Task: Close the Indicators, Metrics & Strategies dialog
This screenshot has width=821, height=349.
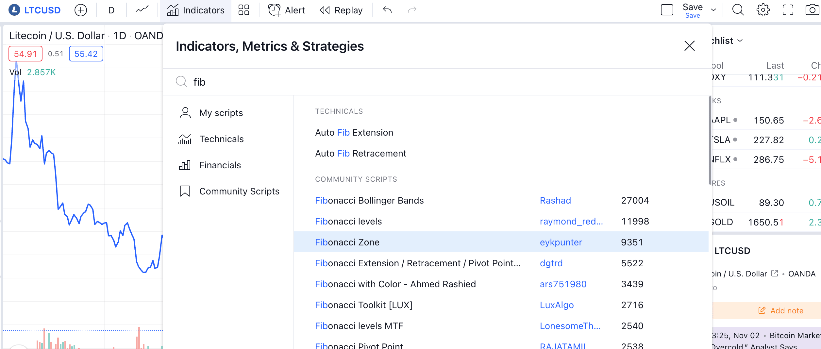Action: pos(690,46)
